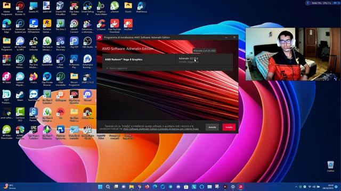Open iTop PDF desktop shortcut
Image resolution: width=341 pixels, height=191 pixels.
click(74, 43)
